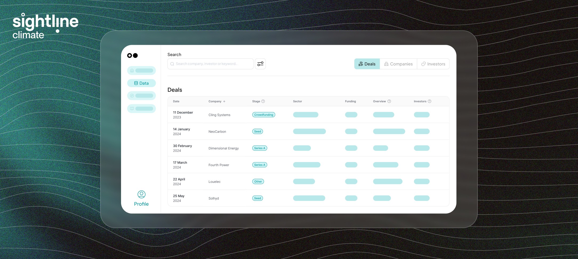Switch to the Investors tab
578x259 pixels.
(x=433, y=64)
